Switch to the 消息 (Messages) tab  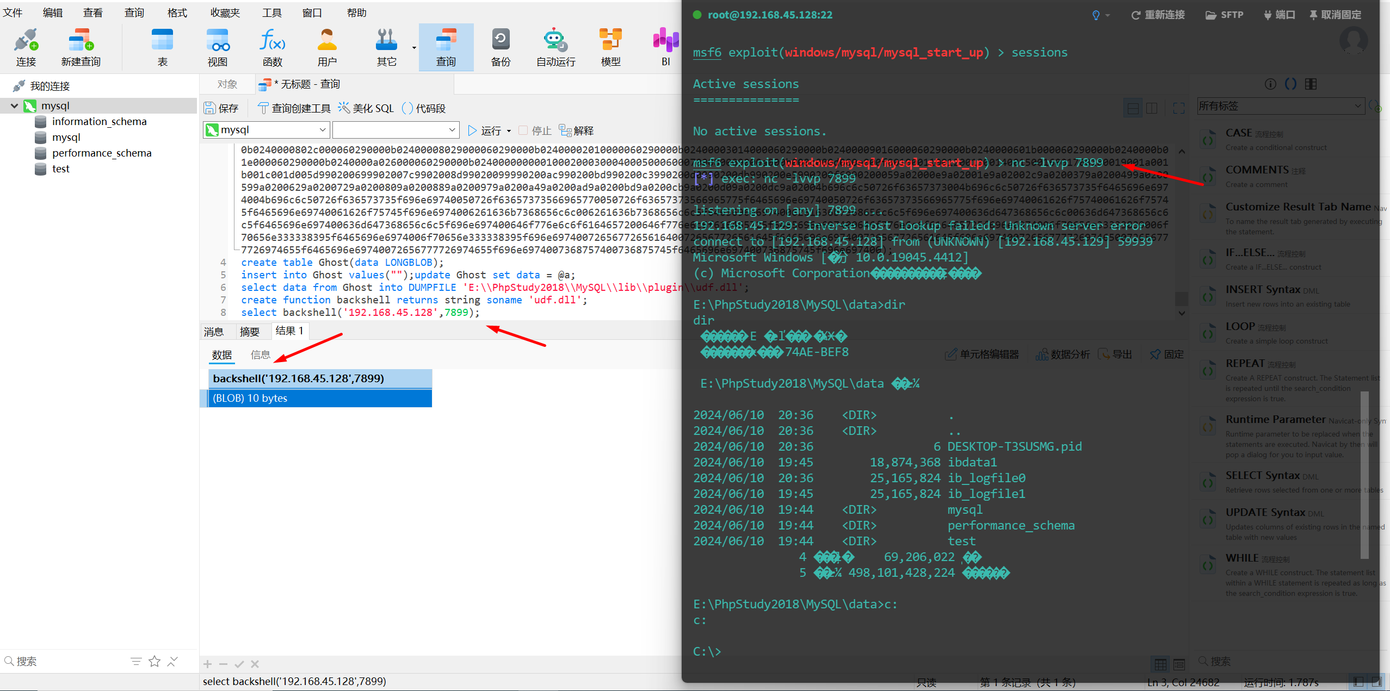click(214, 332)
